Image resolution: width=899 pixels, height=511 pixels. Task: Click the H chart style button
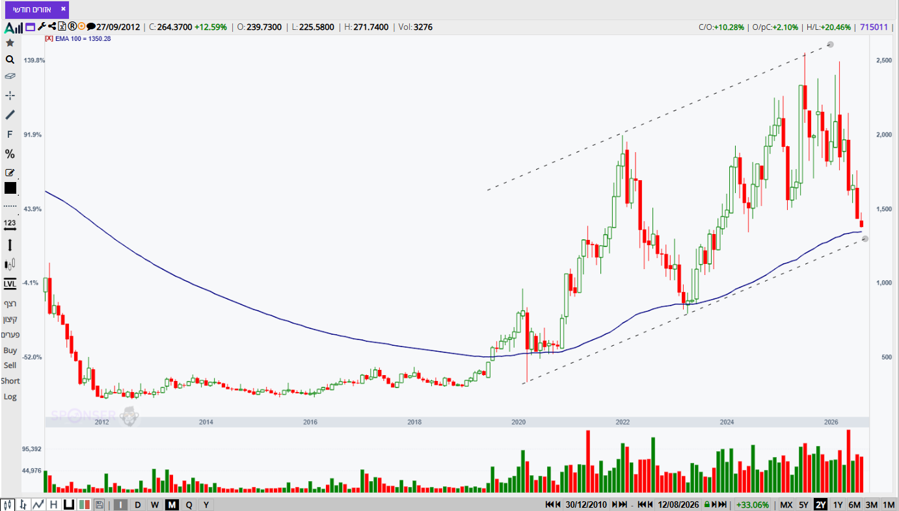[53, 504]
